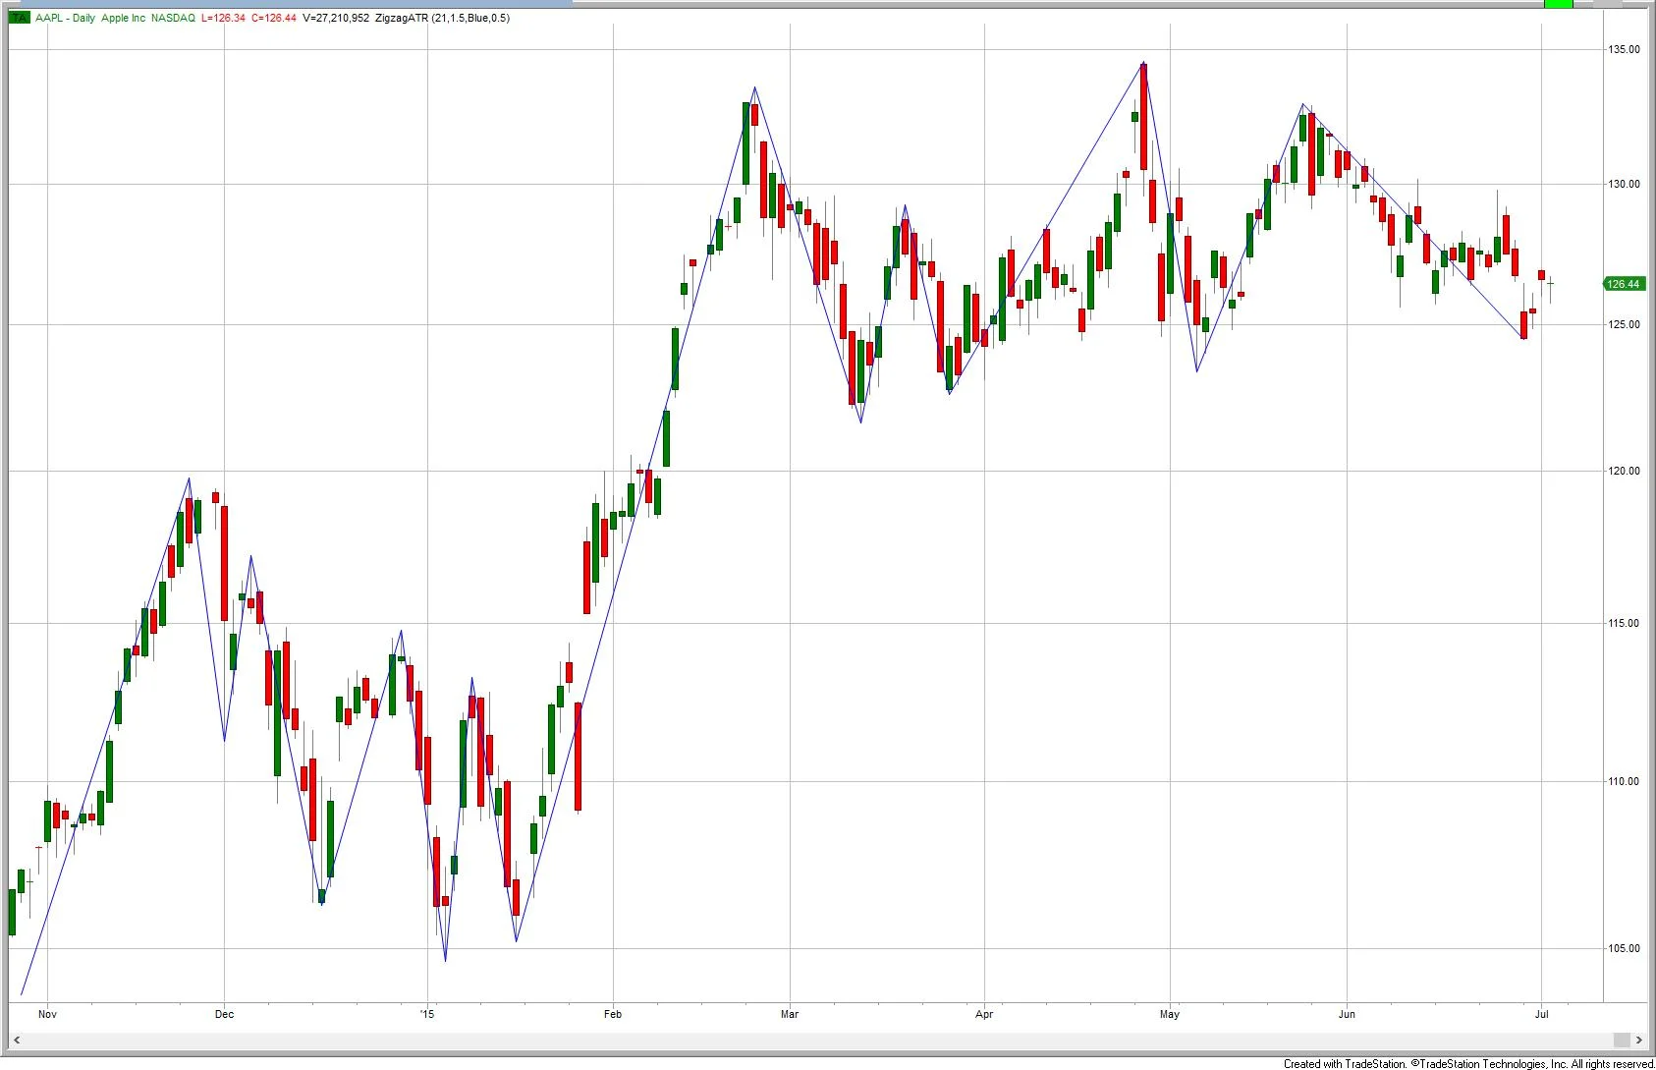Click the 'Jul' date axis label
1656x1070 pixels.
1541,1014
